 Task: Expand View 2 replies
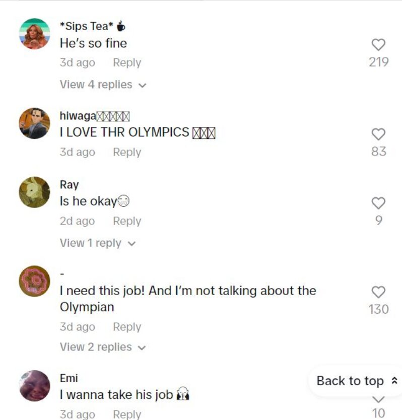click(x=103, y=347)
